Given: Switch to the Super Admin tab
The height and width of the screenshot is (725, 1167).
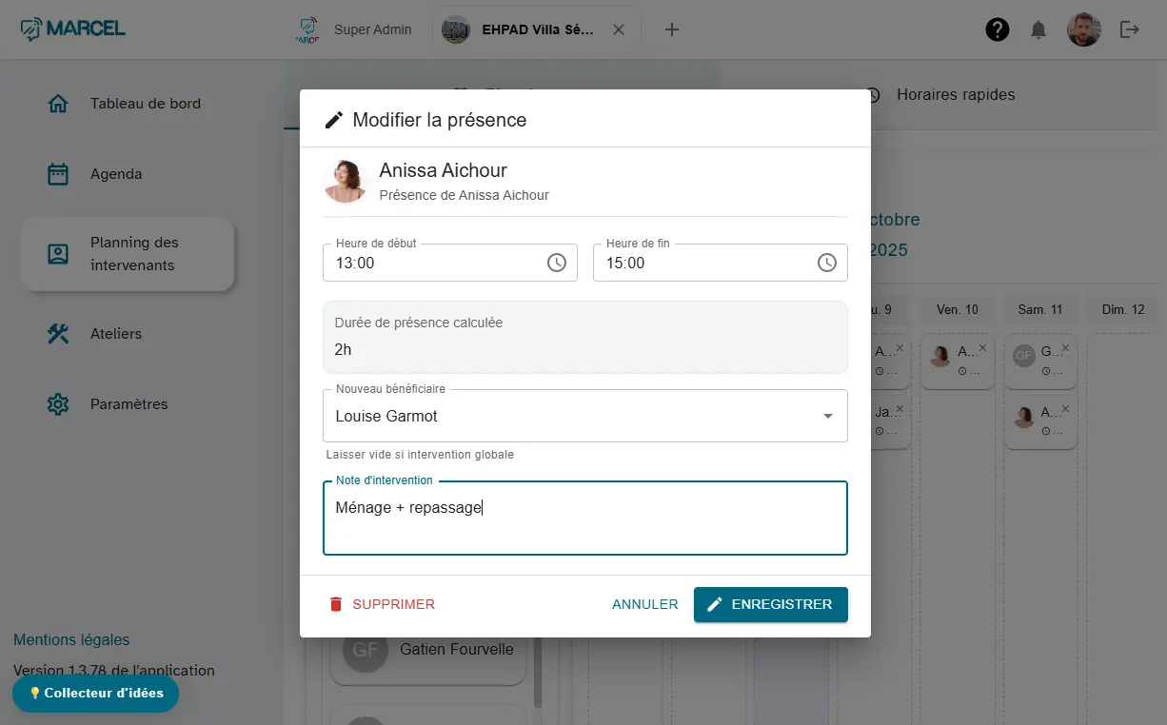Looking at the screenshot, I should [x=355, y=29].
